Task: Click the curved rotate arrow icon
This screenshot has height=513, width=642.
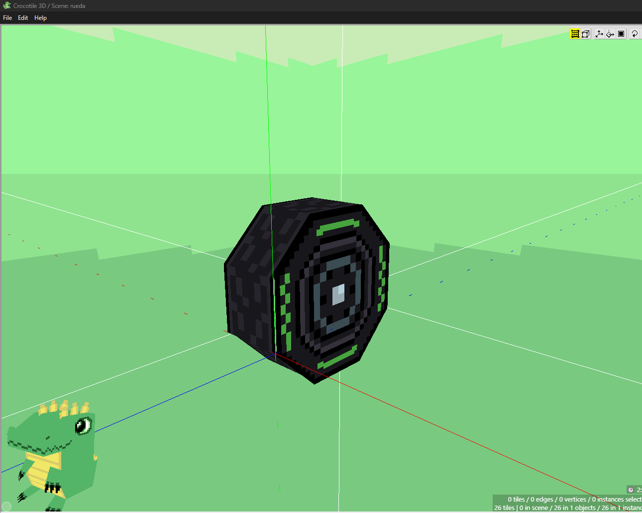Action: (x=635, y=34)
